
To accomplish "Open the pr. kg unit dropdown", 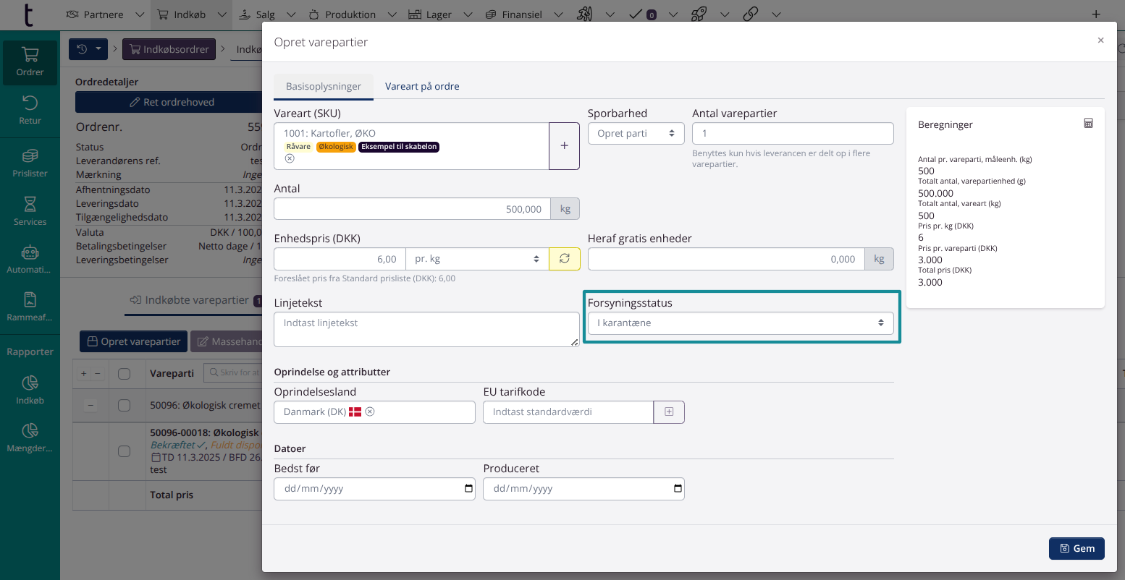I will click(x=476, y=259).
